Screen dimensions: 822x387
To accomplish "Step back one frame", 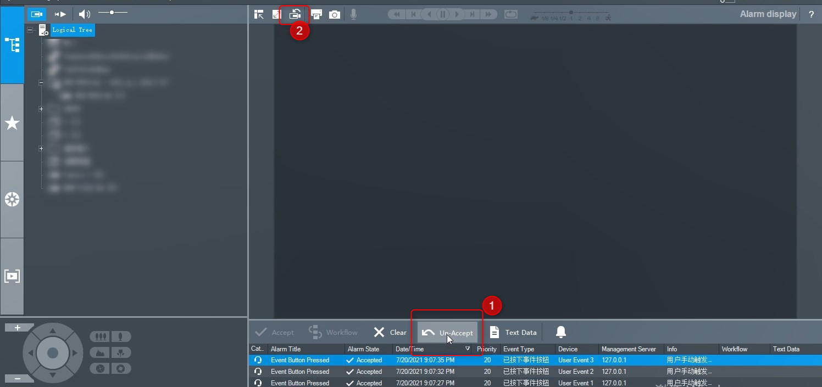I will [x=413, y=14].
